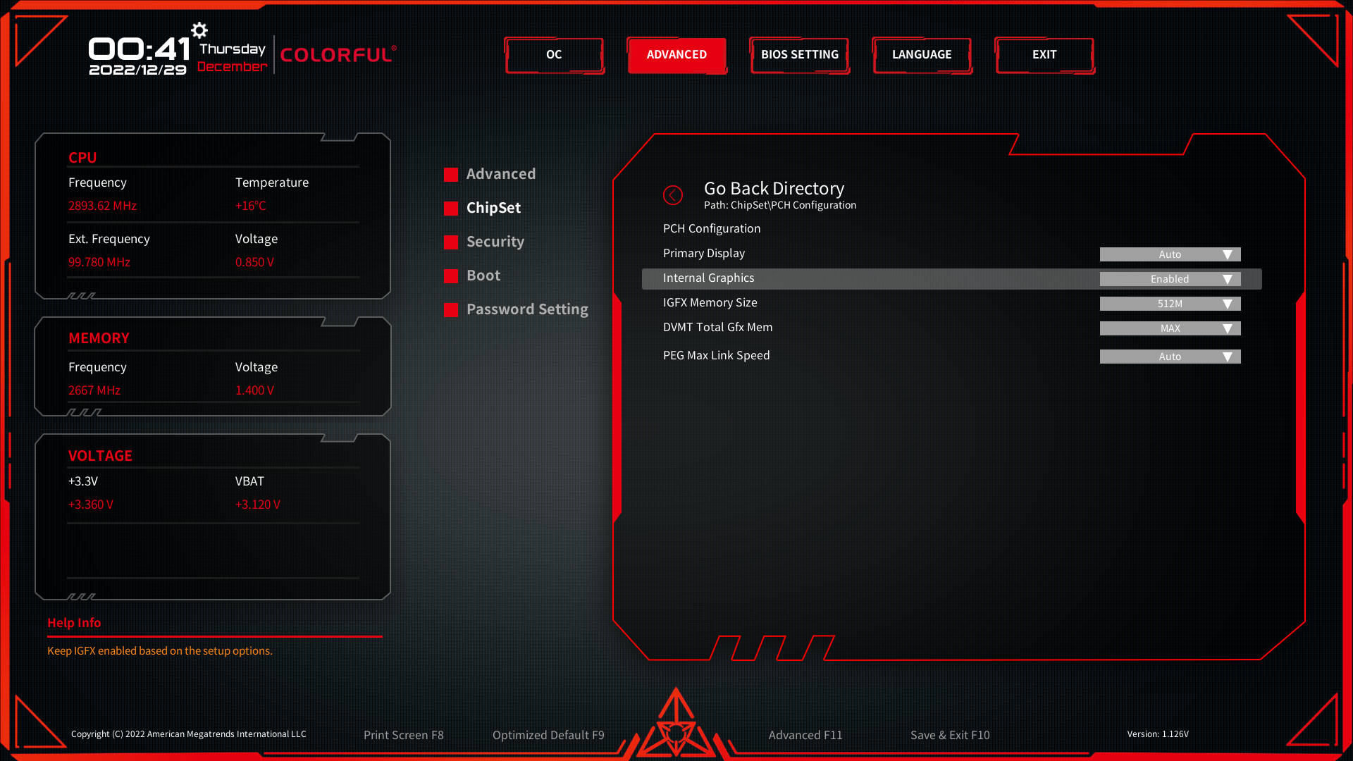Expand the PEG Max Link Speed dropdown
The image size is (1353, 761).
pyautogui.click(x=1170, y=357)
